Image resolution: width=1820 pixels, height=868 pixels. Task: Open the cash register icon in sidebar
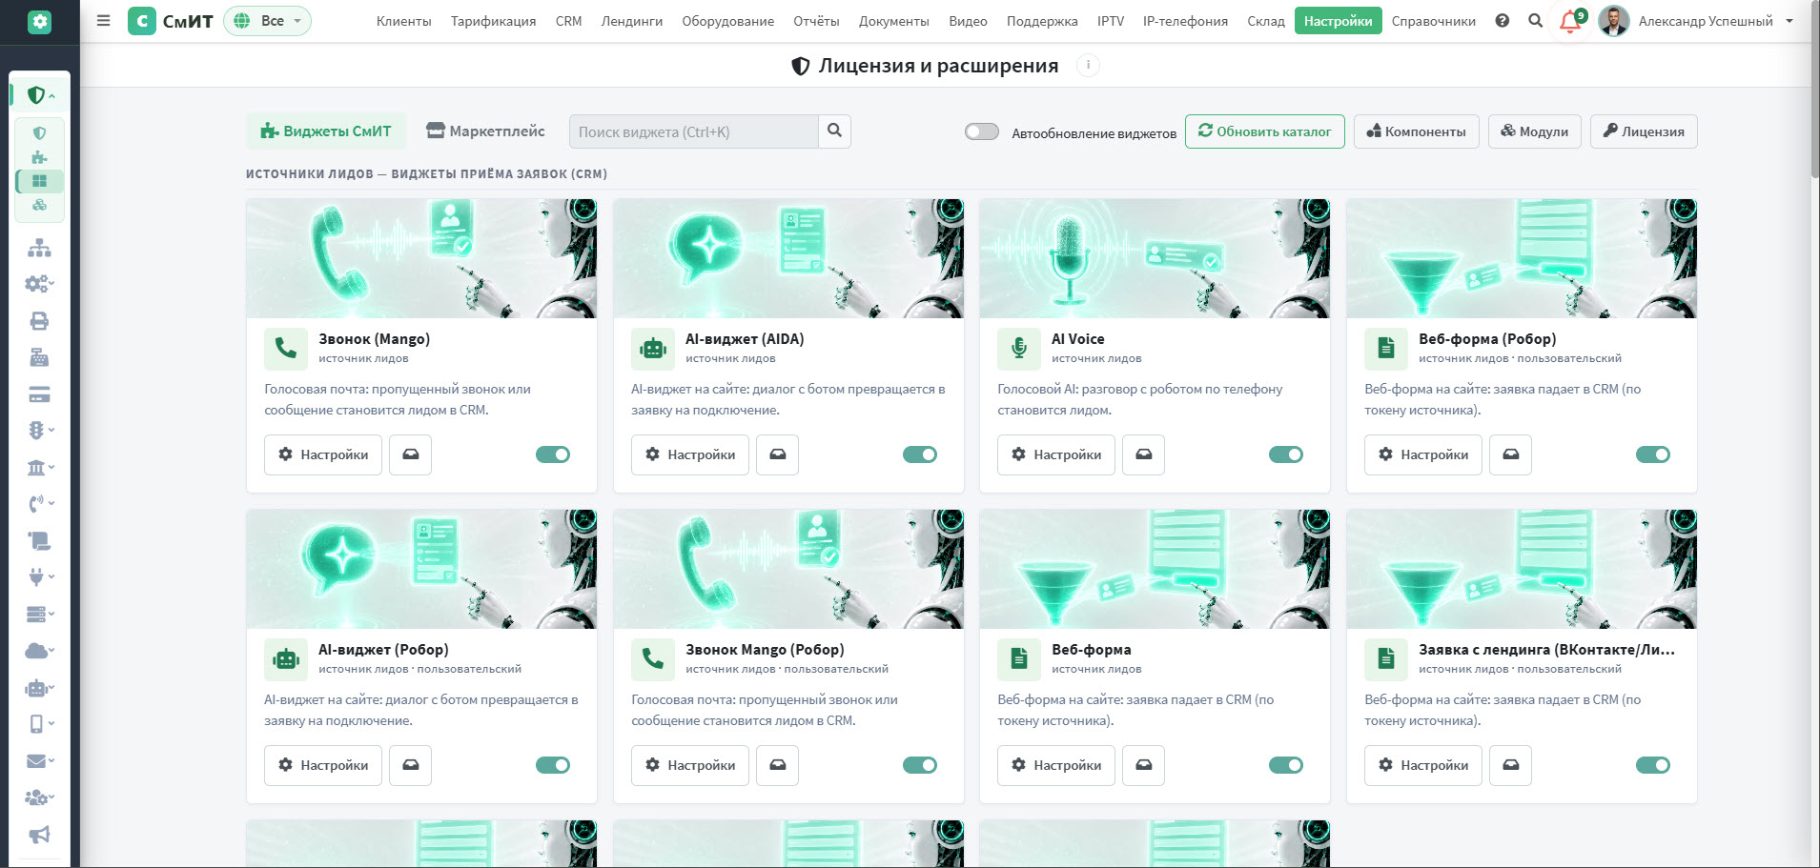point(39,357)
